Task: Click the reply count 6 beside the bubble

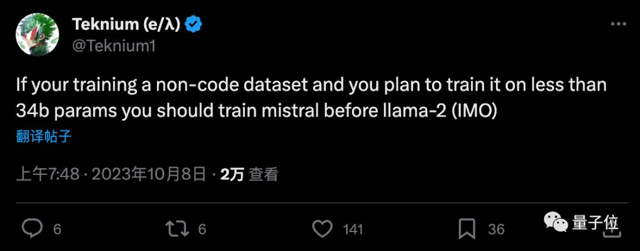Action: [57, 229]
